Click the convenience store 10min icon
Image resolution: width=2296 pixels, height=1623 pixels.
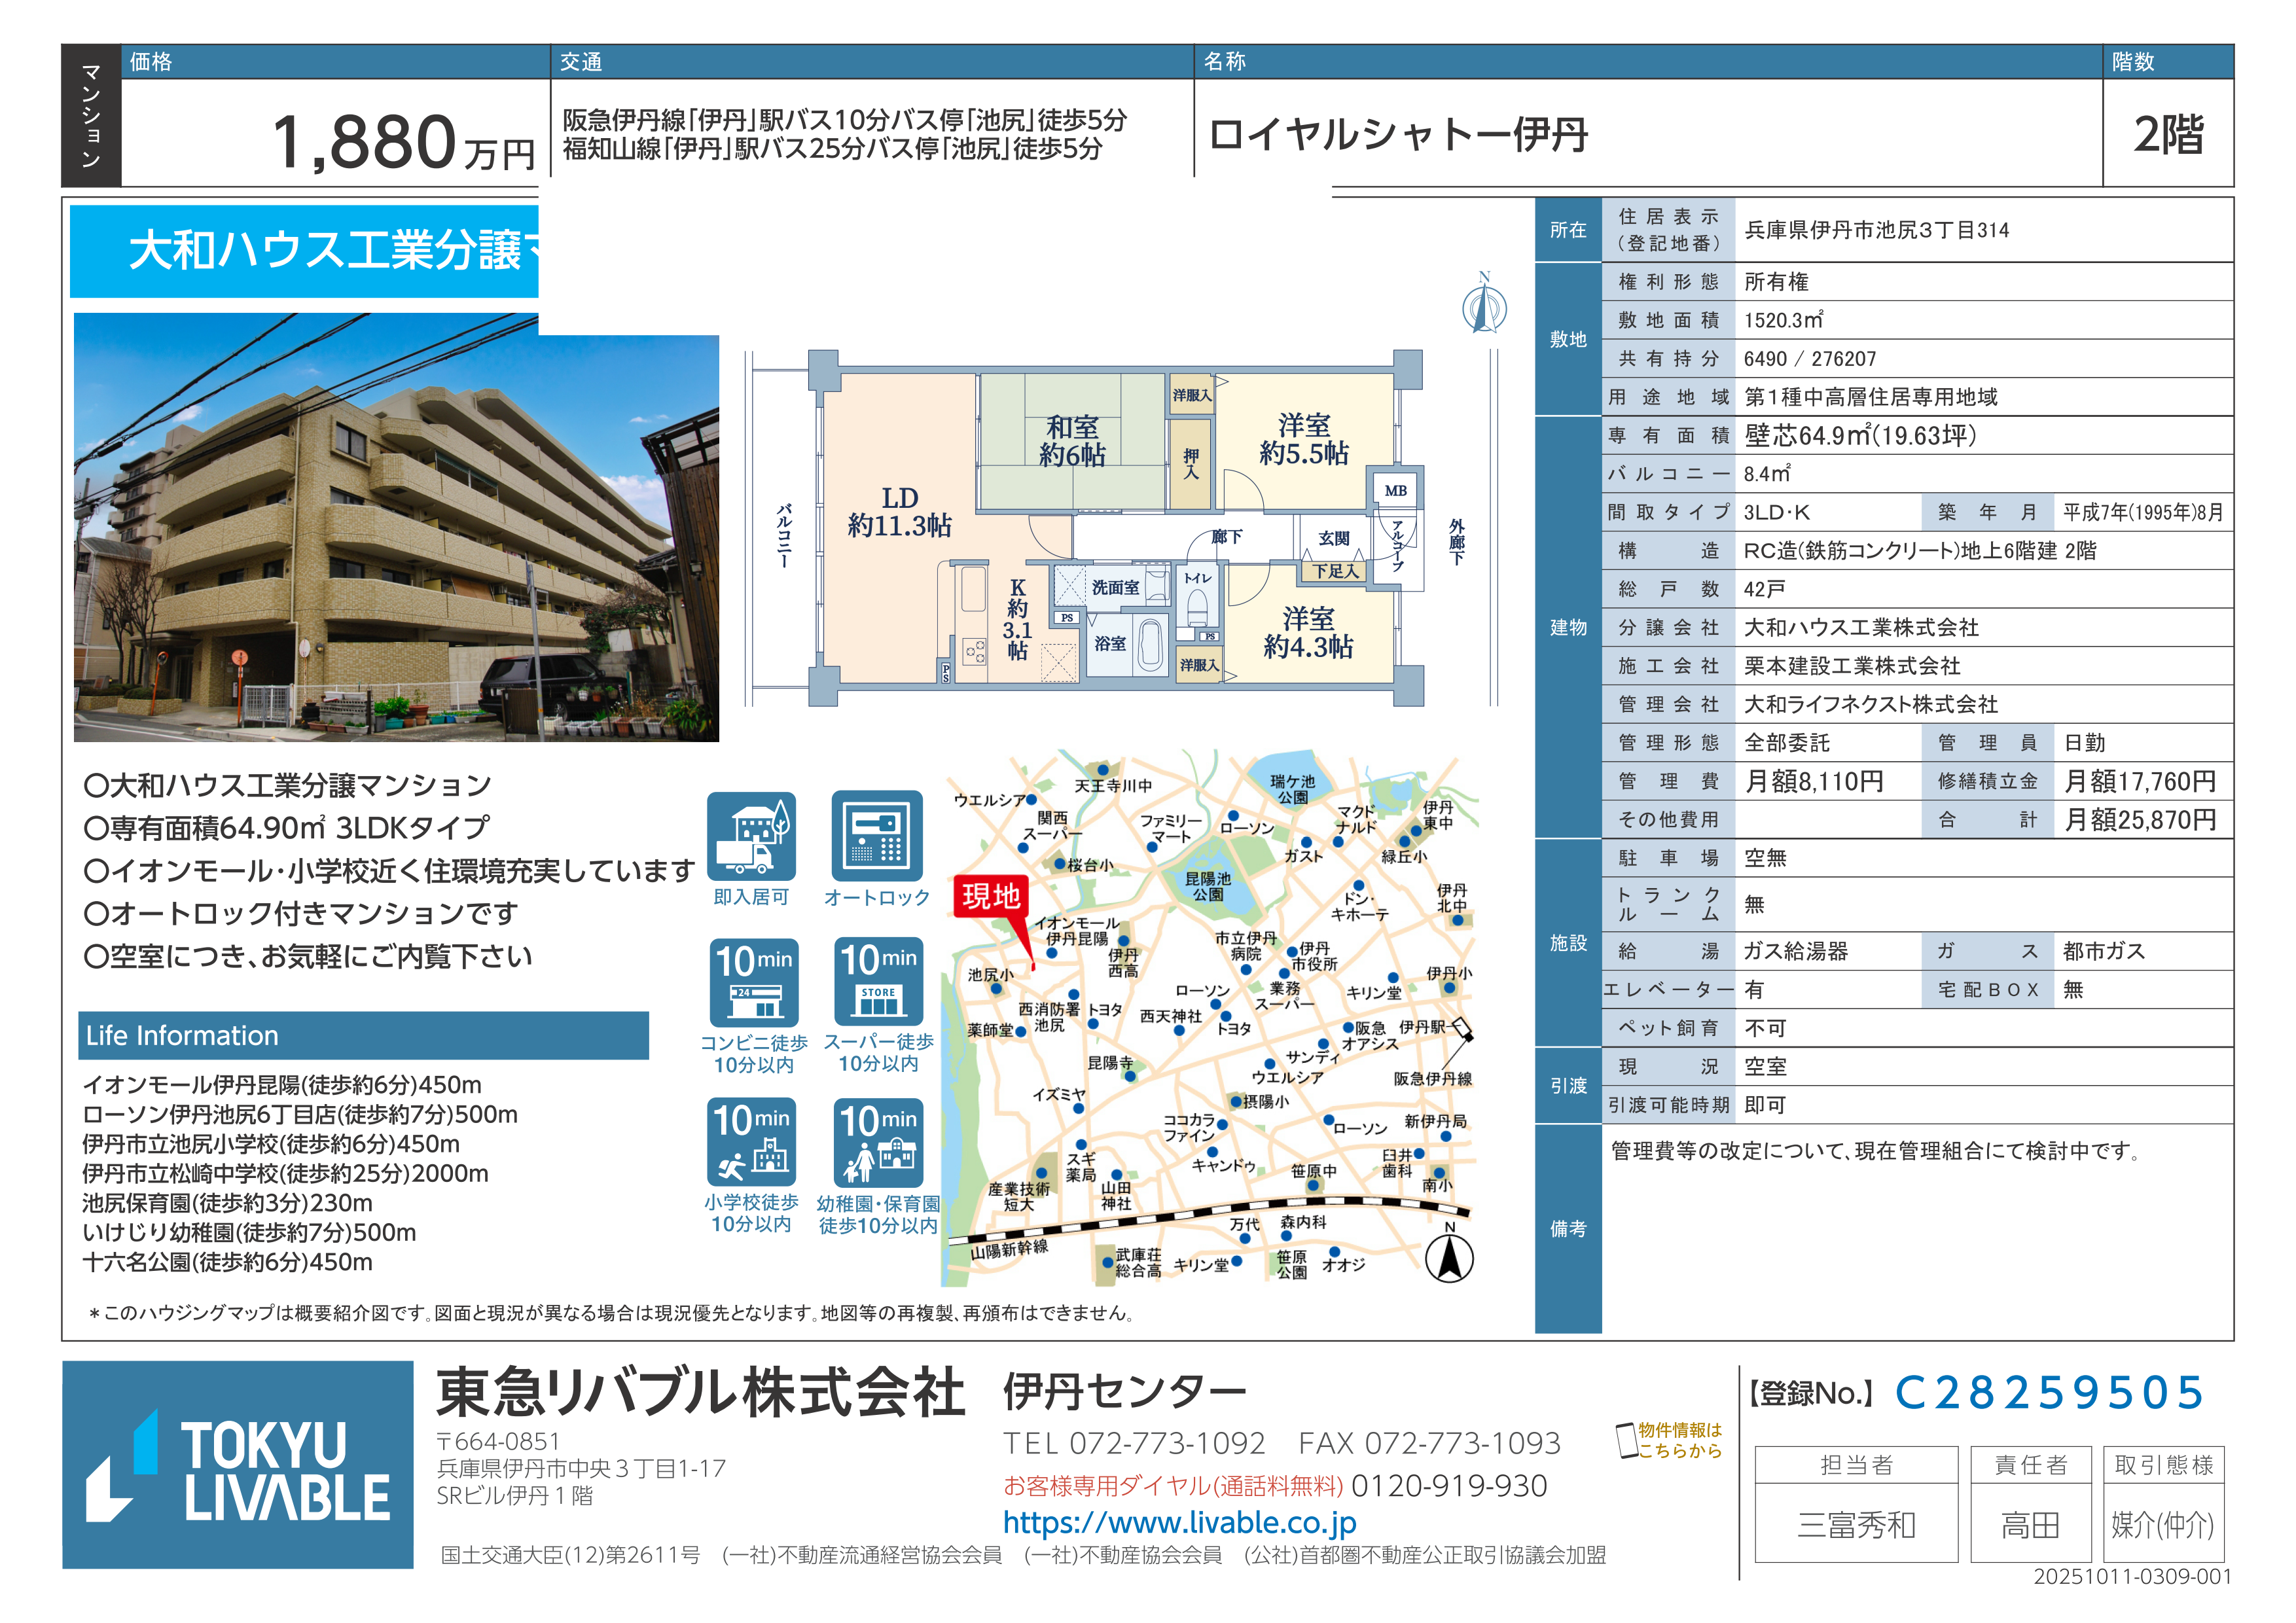(754, 982)
